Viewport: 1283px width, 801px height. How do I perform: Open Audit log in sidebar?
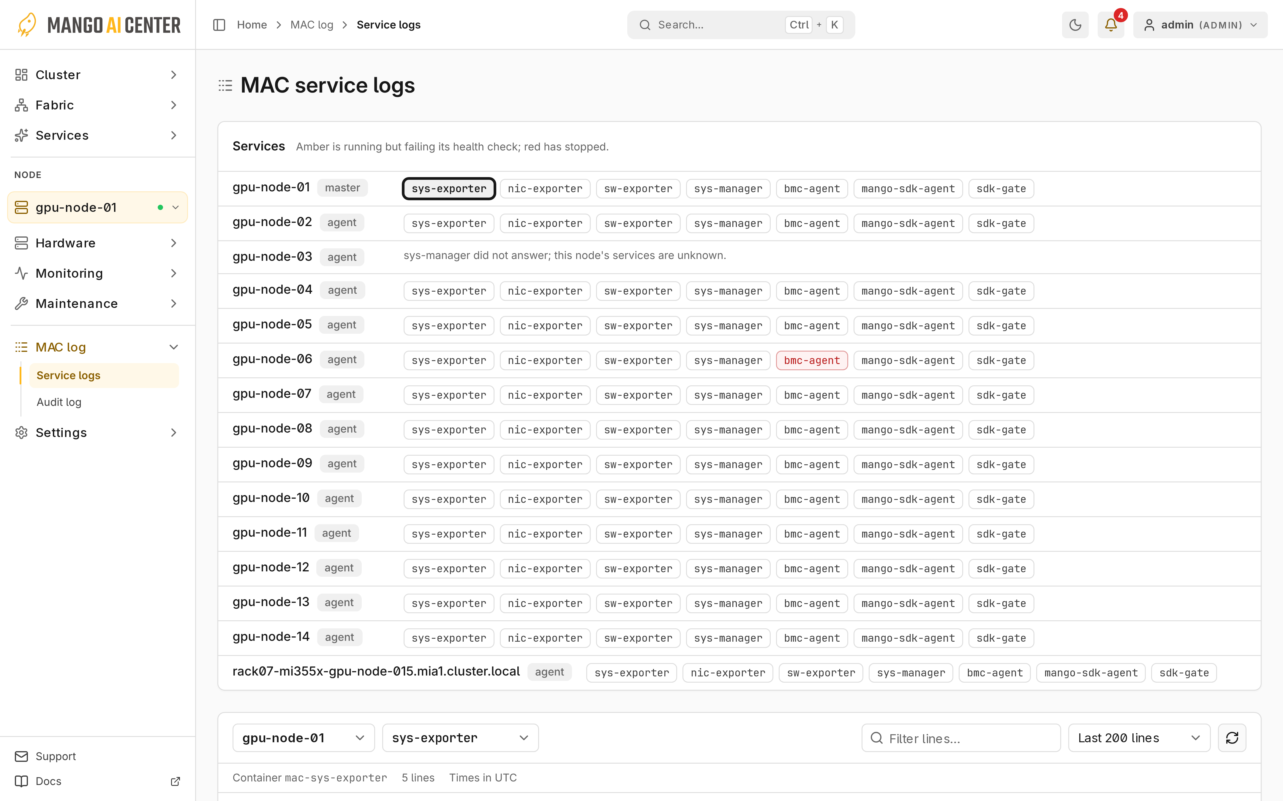point(104,402)
